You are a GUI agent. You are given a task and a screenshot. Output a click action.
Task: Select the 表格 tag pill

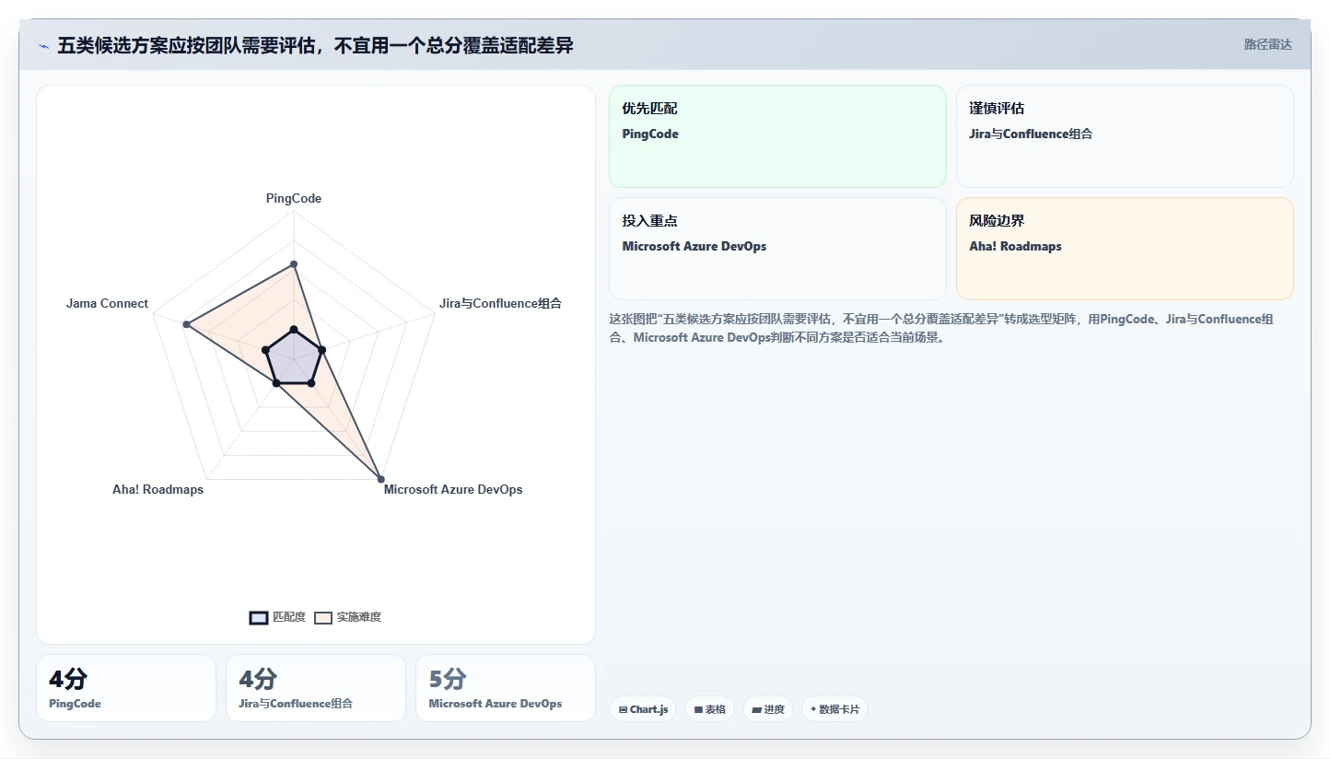(709, 709)
